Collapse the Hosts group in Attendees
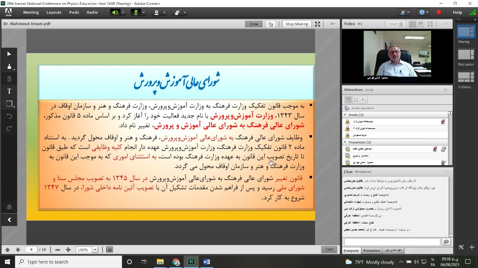 pos(345,115)
